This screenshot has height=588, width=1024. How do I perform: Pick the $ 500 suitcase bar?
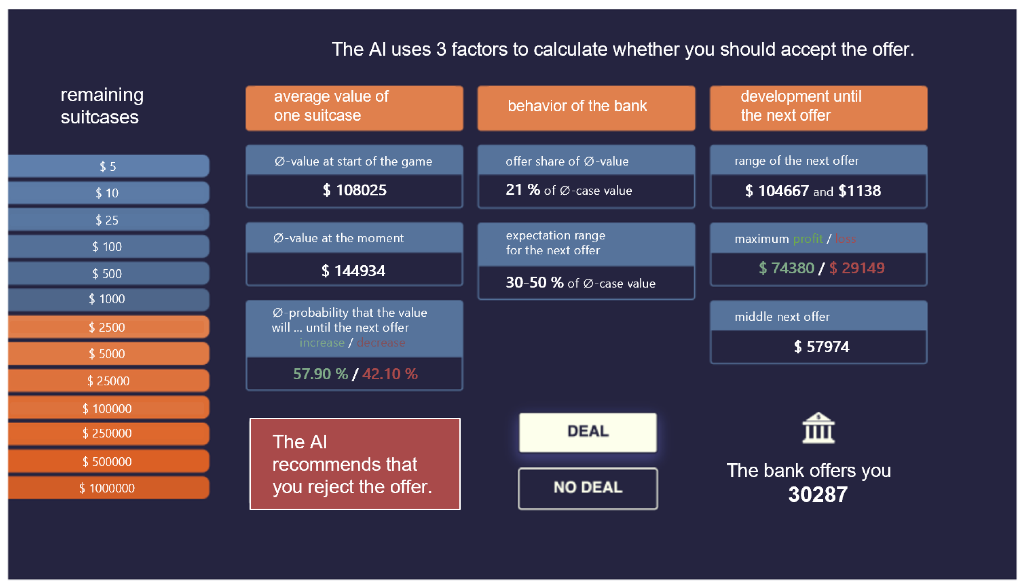[108, 273]
